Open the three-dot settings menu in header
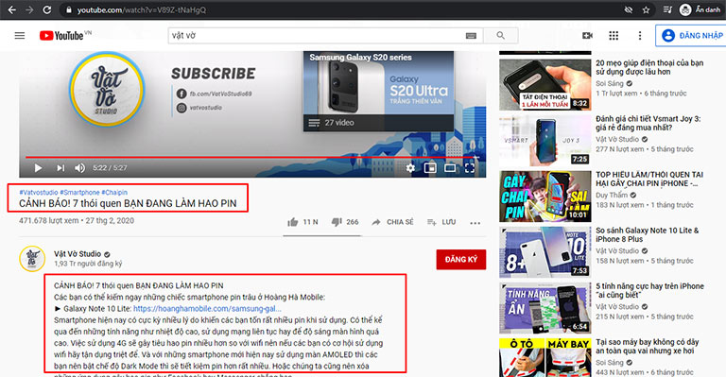 640,36
